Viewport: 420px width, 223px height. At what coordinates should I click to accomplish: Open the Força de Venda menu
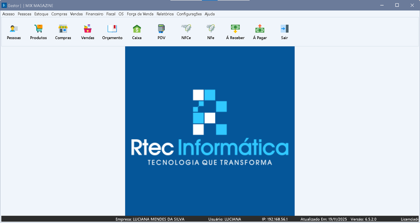[140, 14]
